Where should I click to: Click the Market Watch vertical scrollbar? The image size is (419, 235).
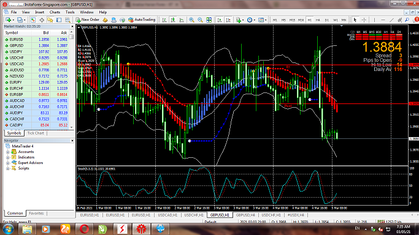pos(71,80)
